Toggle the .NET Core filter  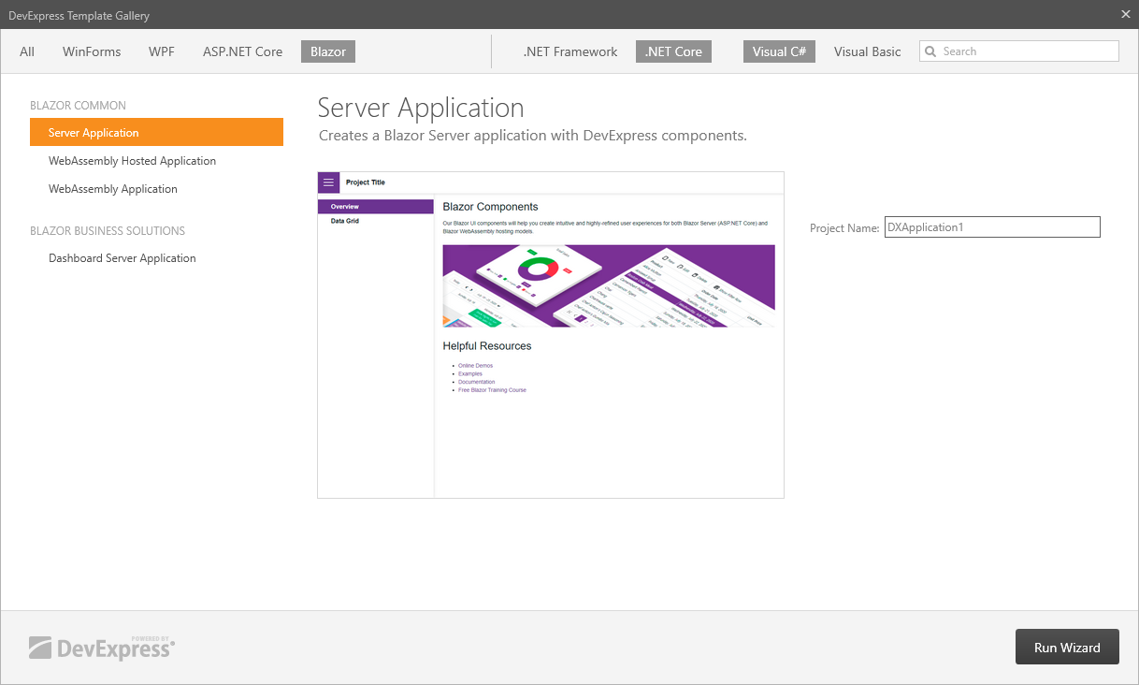[x=673, y=51]
